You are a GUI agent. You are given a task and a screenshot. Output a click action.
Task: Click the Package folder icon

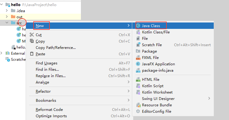click(x=138, y=51)
